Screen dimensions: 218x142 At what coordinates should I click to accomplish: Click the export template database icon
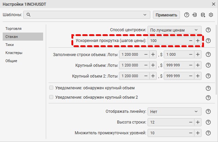pos(203,15)
